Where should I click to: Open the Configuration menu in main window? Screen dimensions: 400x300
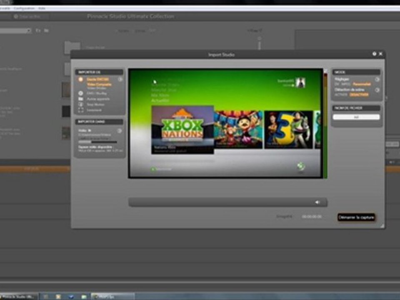tap(24, 8)
